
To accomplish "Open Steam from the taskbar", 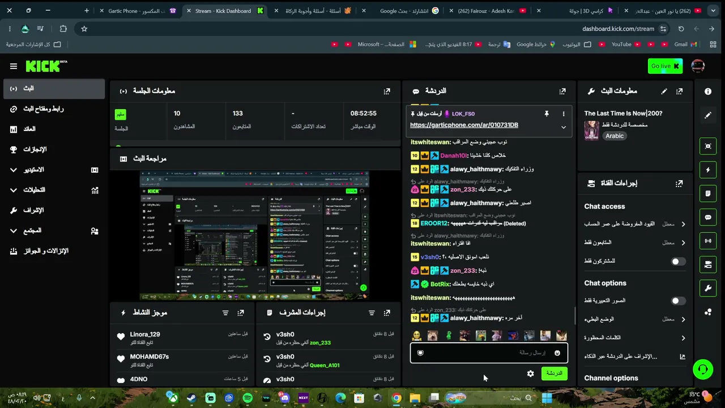I will coord(191,398).
